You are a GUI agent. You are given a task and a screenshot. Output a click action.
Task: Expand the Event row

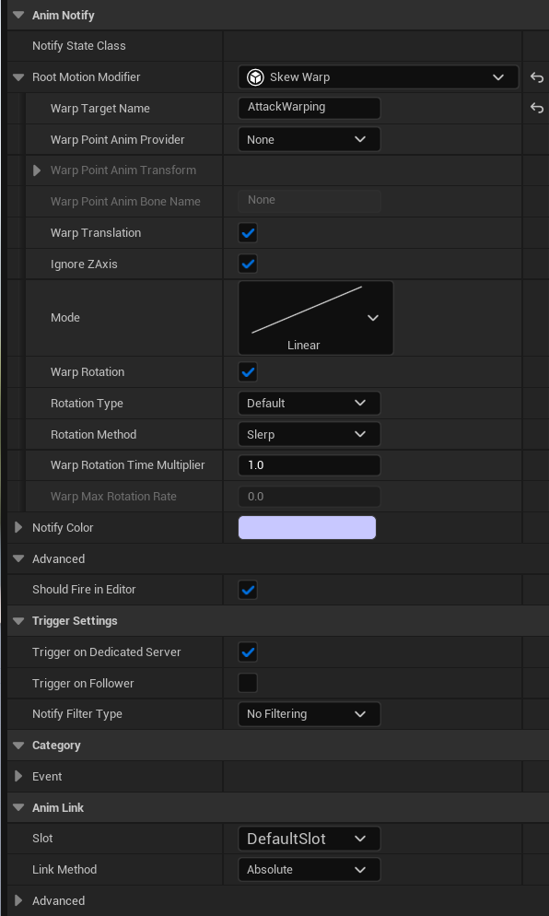(x=18, y=776)
